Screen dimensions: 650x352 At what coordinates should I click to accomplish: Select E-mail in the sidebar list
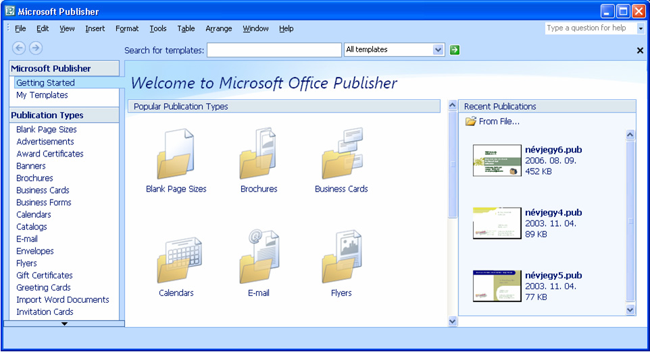tap(27, 239)
